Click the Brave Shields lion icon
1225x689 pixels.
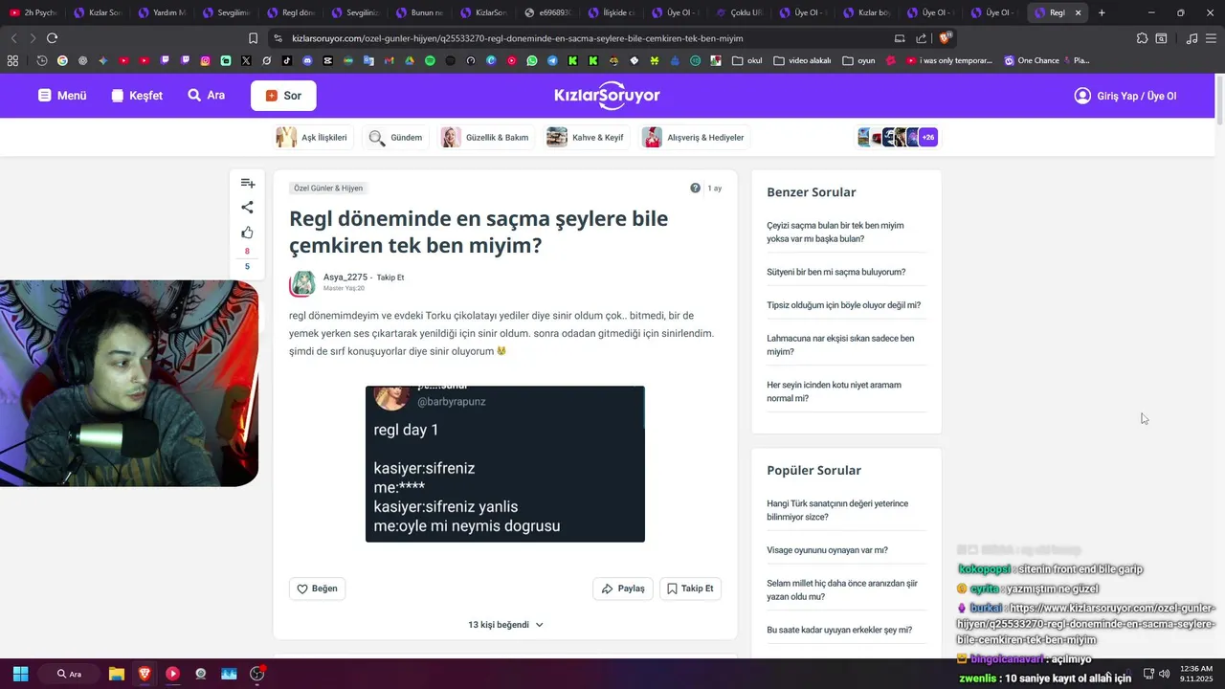click(x=945, y=38)
